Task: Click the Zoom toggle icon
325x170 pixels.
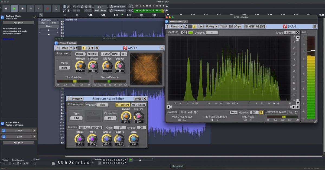Action: coord(90,6)
